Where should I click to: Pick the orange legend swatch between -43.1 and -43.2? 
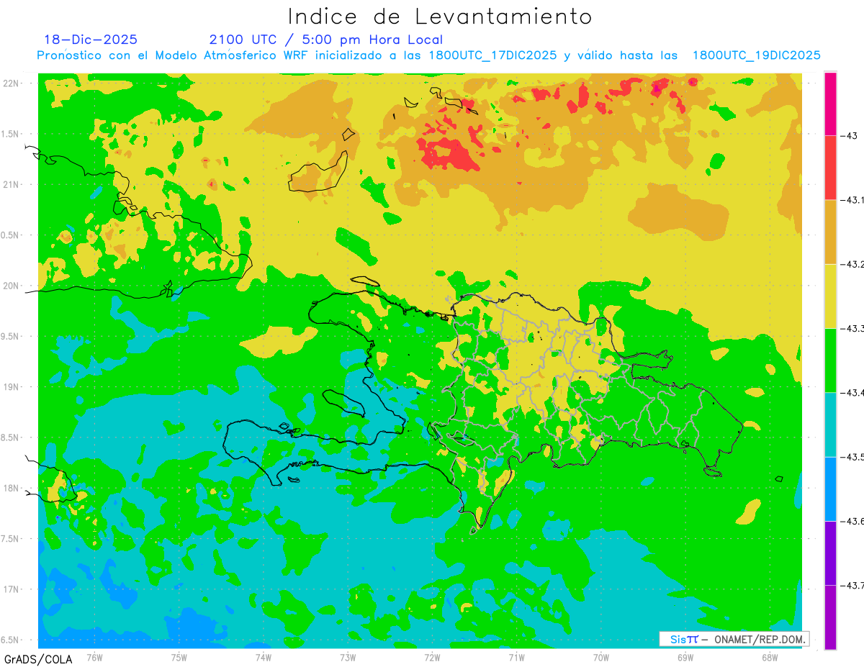click(x=830, y=232)
